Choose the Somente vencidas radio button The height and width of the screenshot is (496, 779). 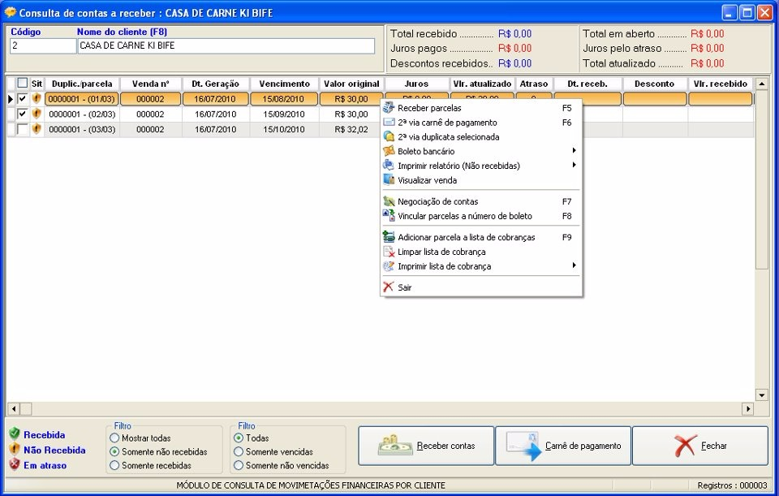pyautogui.click(x=239, y=452)
